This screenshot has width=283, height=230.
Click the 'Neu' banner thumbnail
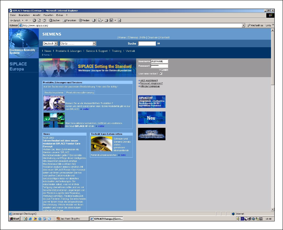(151, 118)
